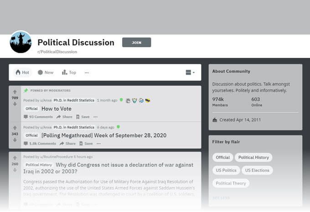This screenshot has width=310, height=212.
Task: Share the How to Vote post
Action: 64,117
